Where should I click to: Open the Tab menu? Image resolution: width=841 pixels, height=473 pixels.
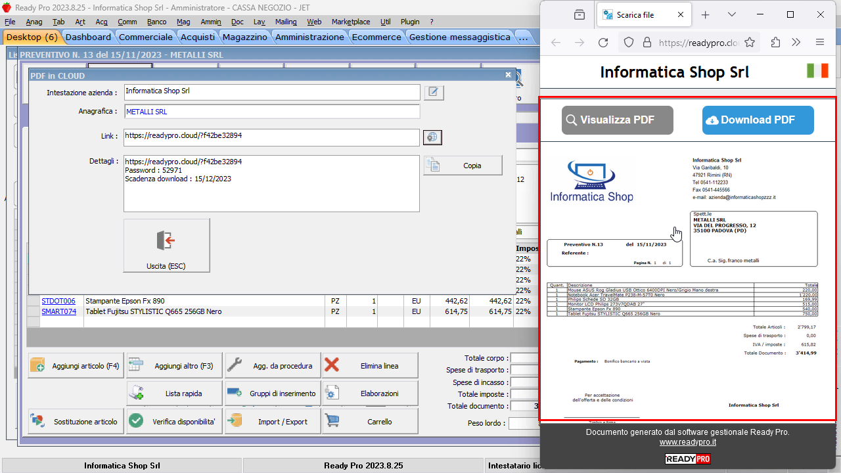coord(58,22)
